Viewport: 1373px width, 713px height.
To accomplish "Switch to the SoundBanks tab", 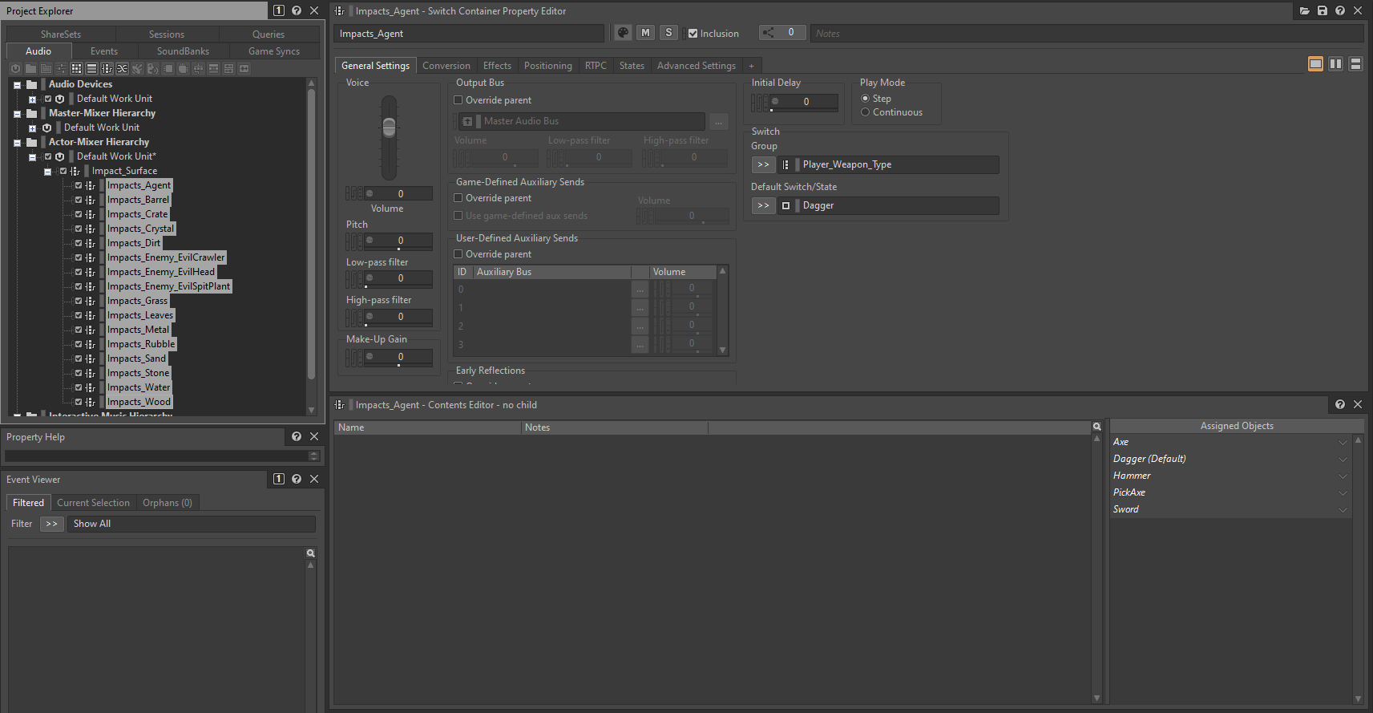I will [183, 51].
